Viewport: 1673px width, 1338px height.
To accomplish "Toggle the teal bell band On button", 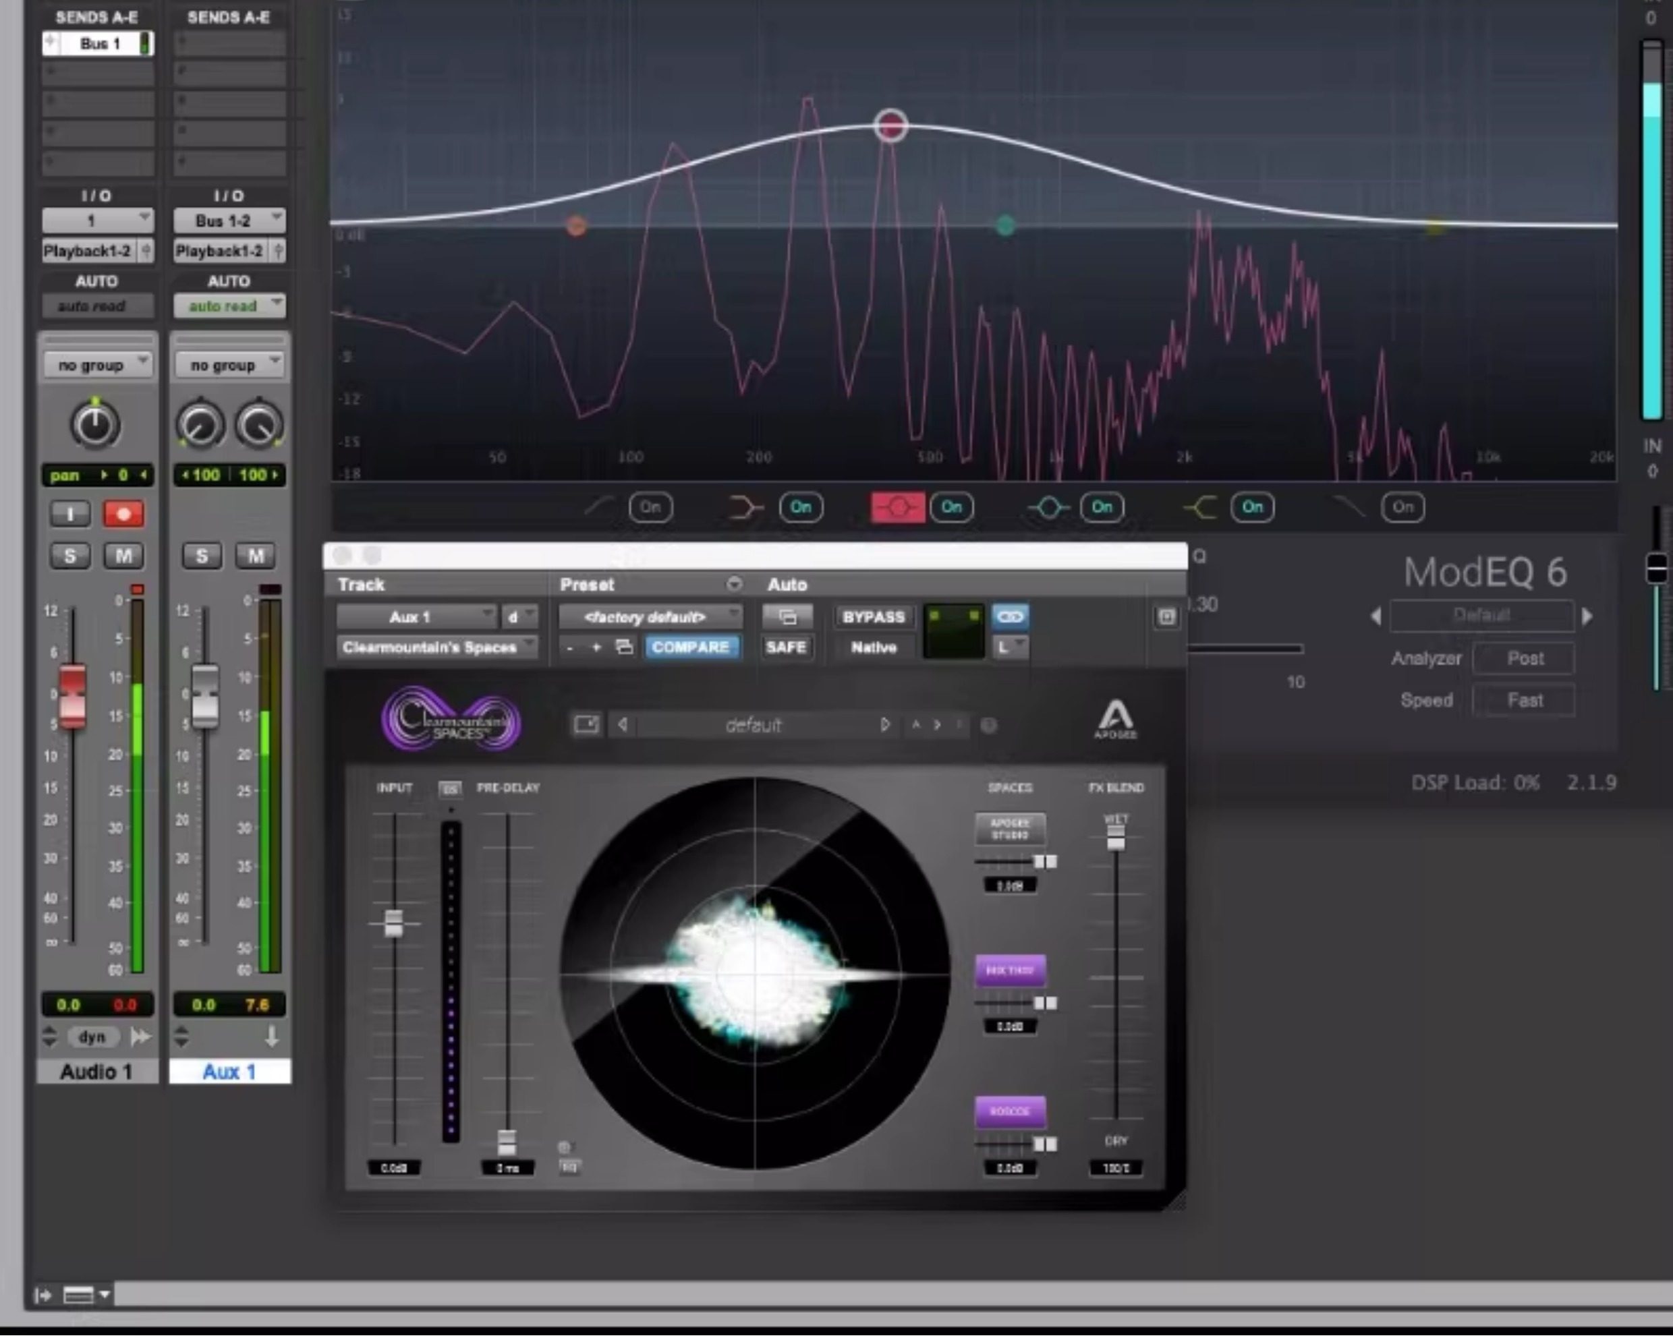I will (x=1102, y=507).
